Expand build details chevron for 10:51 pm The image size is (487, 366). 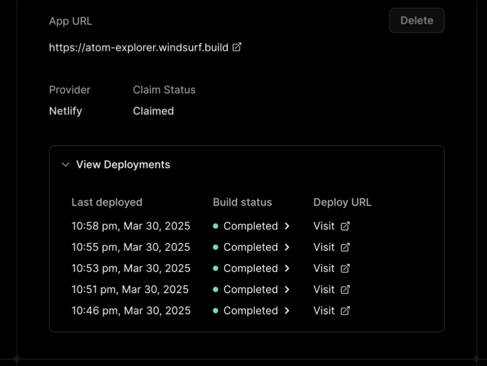point(287,290)
